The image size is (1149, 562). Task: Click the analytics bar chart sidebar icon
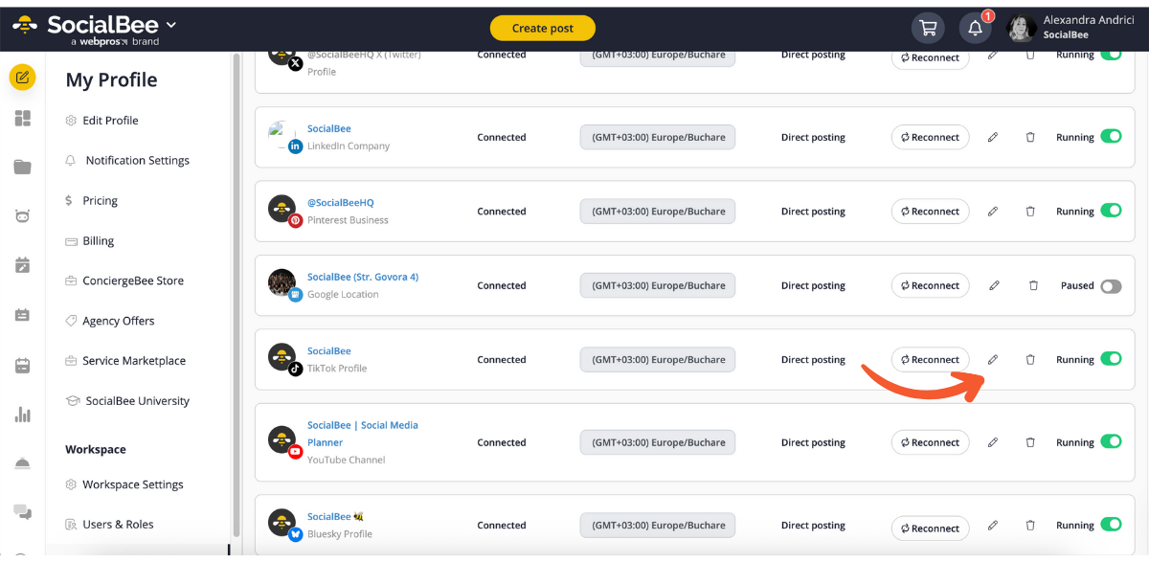22,415
